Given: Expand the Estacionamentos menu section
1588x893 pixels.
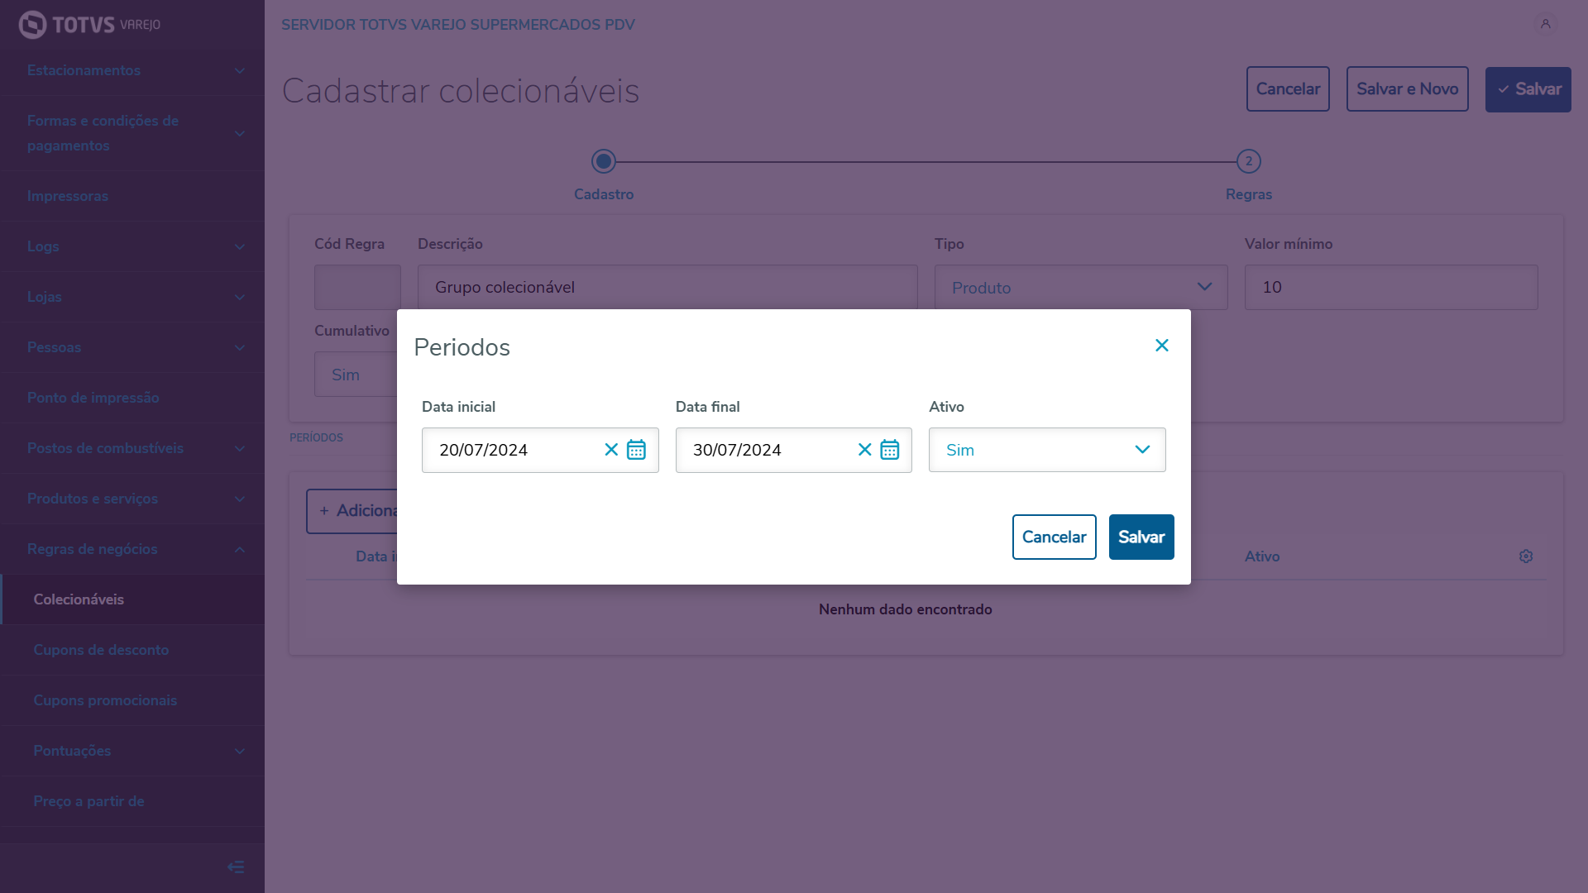Looking at the screenshot, I should [132, 70].
